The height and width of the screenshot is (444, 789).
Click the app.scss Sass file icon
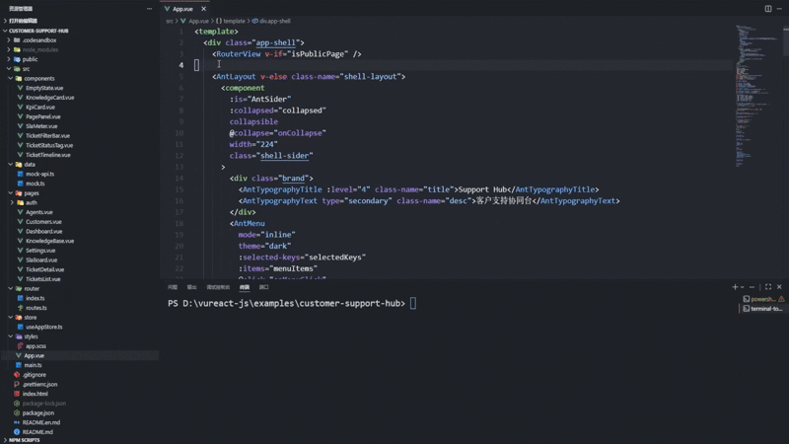click(x=20, y=346)
